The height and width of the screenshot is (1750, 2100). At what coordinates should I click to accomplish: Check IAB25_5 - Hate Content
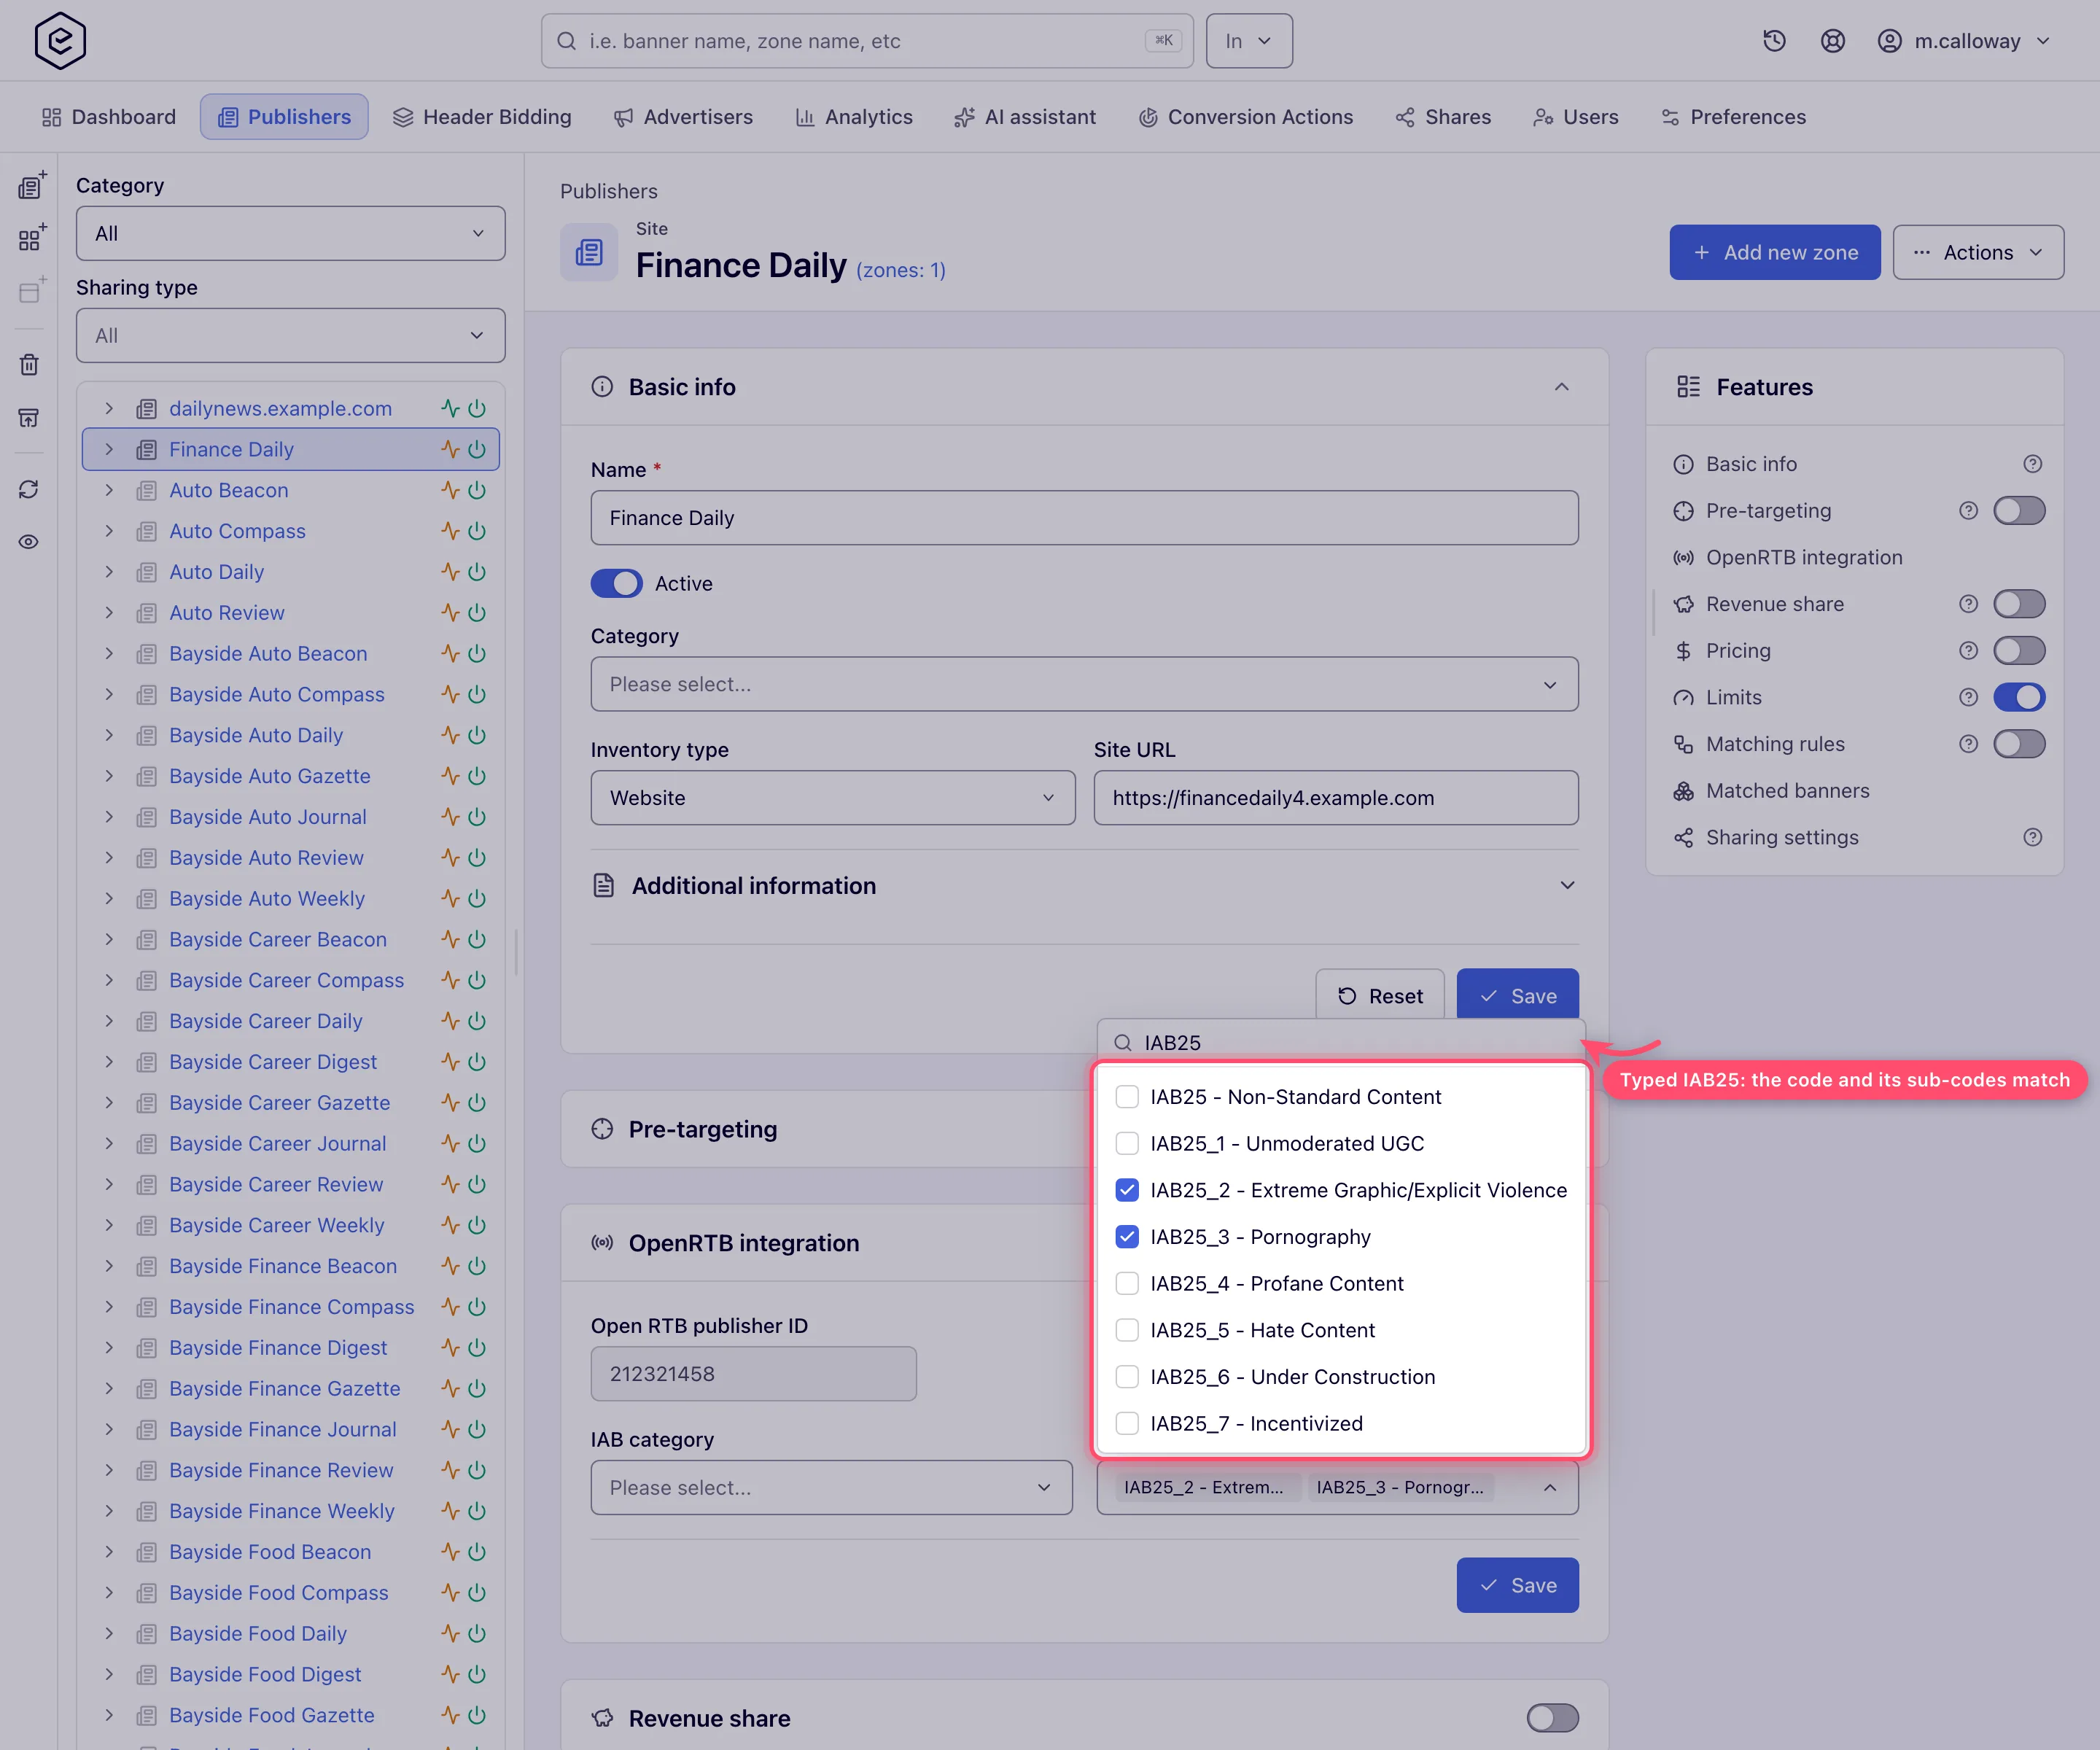1126,1330
